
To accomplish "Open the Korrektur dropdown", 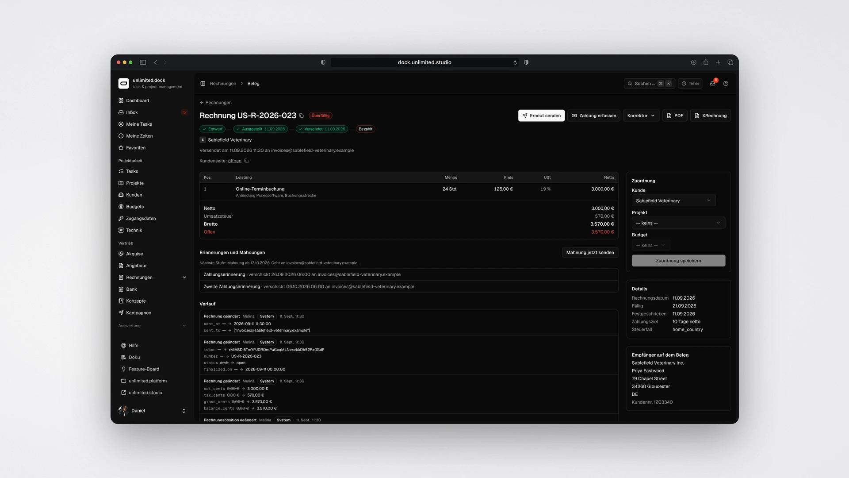I will [x=641, y=116].
